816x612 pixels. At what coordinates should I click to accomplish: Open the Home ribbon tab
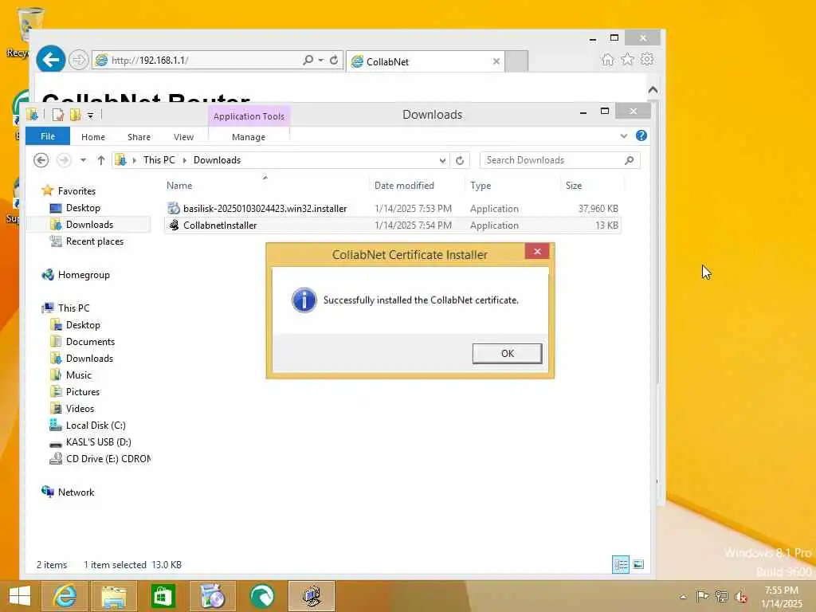(x=93, y=137)
